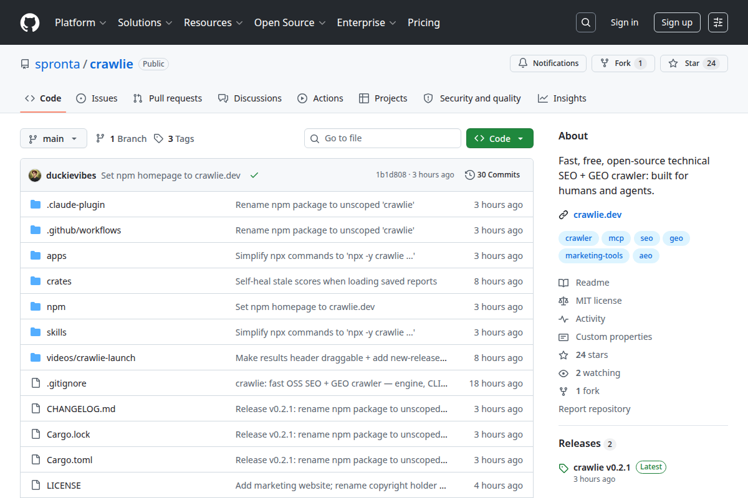
Task: Click the MIT license scales icon
Action: click(563, 301)
